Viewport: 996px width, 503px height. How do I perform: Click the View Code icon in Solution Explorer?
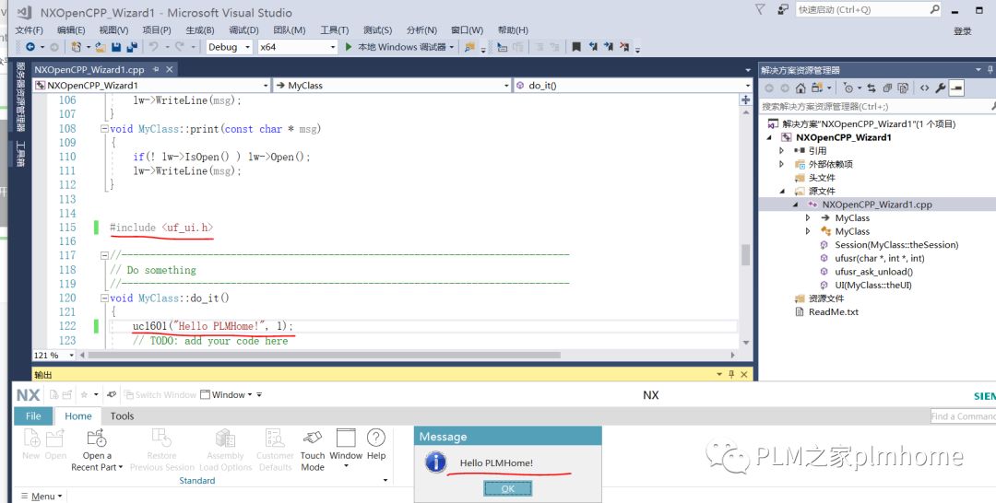pyautogui.click(x=924, y=88)
